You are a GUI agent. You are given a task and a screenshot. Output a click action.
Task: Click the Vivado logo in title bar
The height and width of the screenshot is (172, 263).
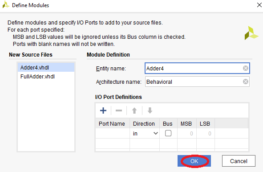[6, 5]
